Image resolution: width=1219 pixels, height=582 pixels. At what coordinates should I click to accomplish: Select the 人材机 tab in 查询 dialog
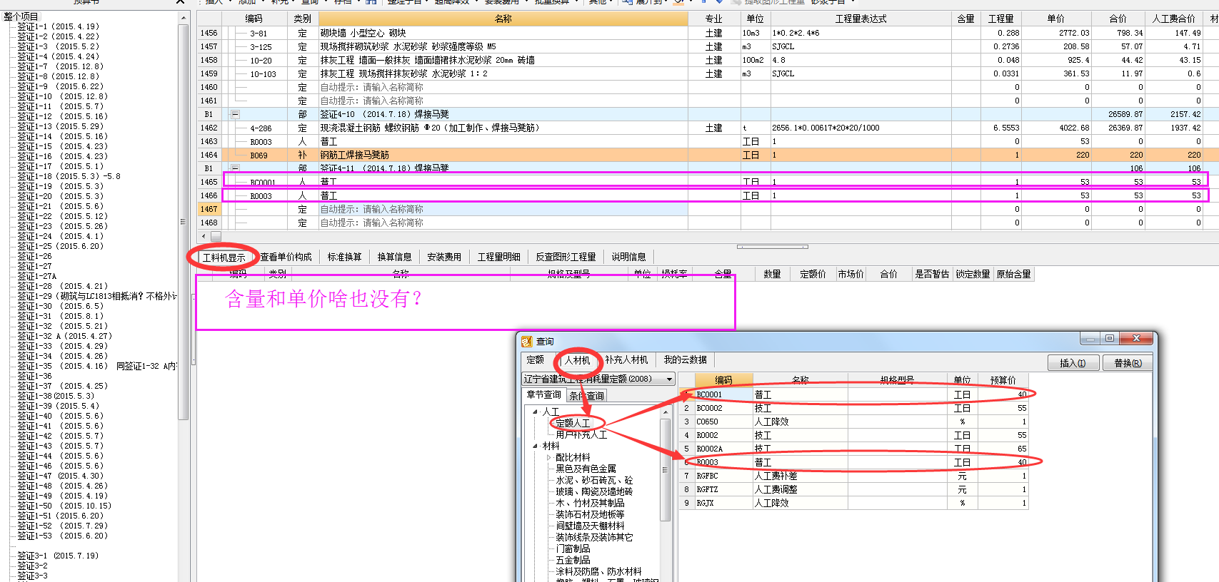pos(577,360)
